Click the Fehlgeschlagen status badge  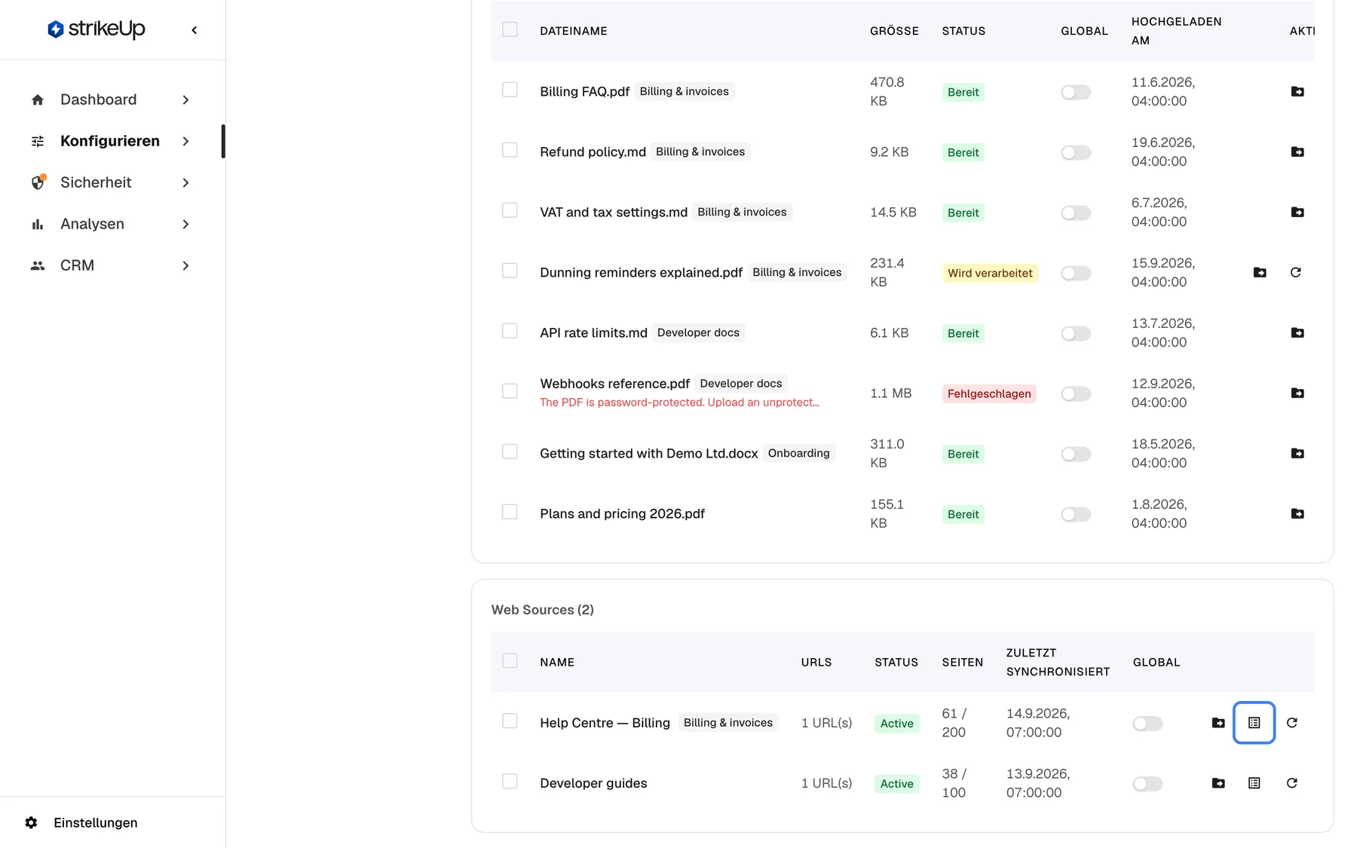989,393
